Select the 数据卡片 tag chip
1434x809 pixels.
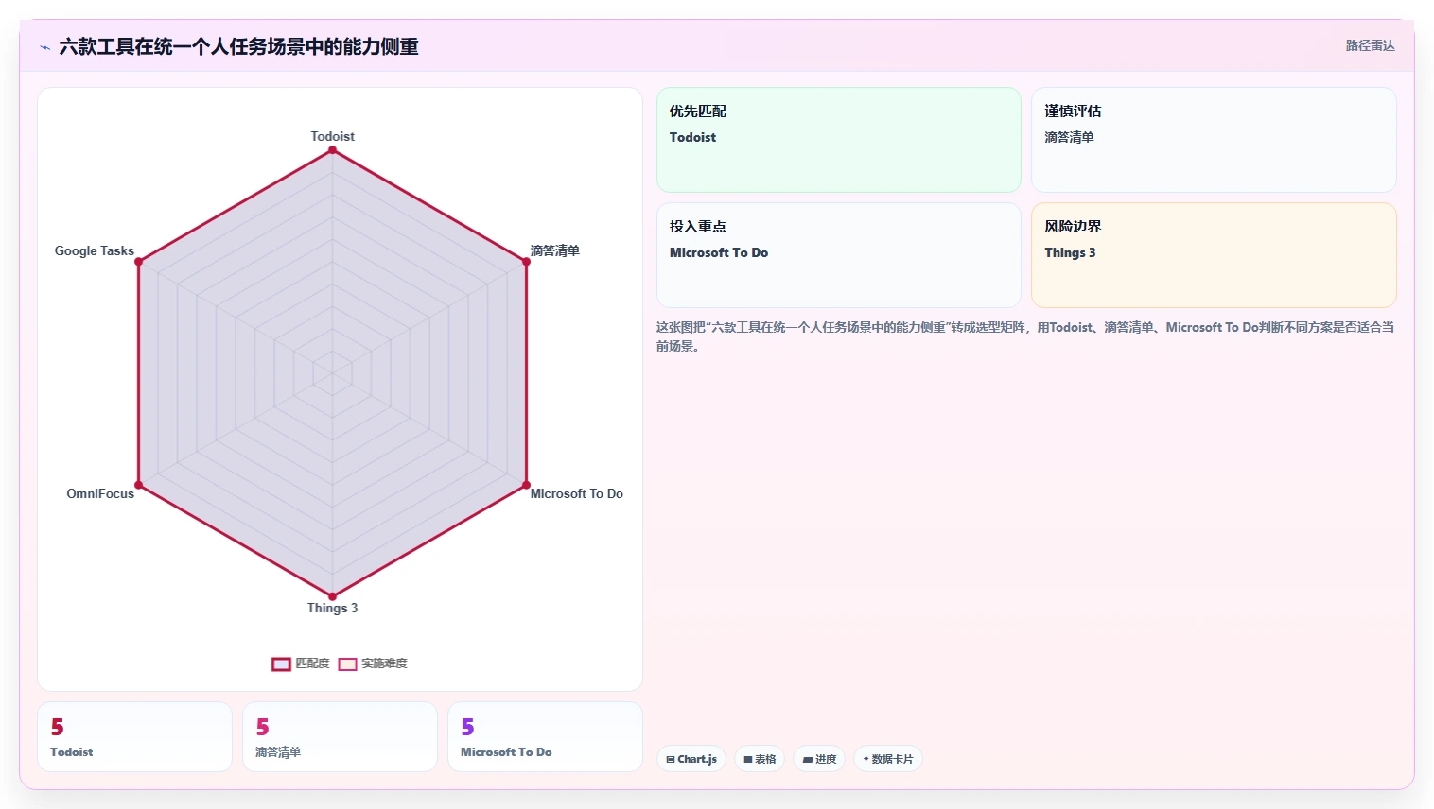coord(888,759)
